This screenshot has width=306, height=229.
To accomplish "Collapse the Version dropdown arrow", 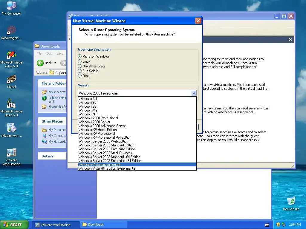I will (194, 93).
